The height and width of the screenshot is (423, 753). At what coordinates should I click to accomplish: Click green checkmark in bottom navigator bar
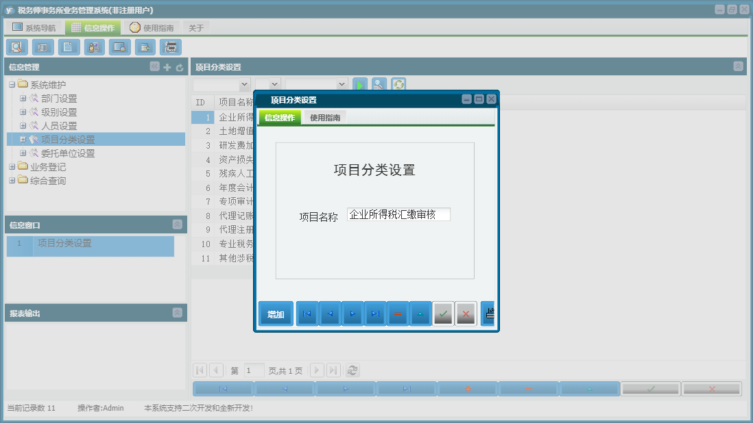(x=650, y=389)
